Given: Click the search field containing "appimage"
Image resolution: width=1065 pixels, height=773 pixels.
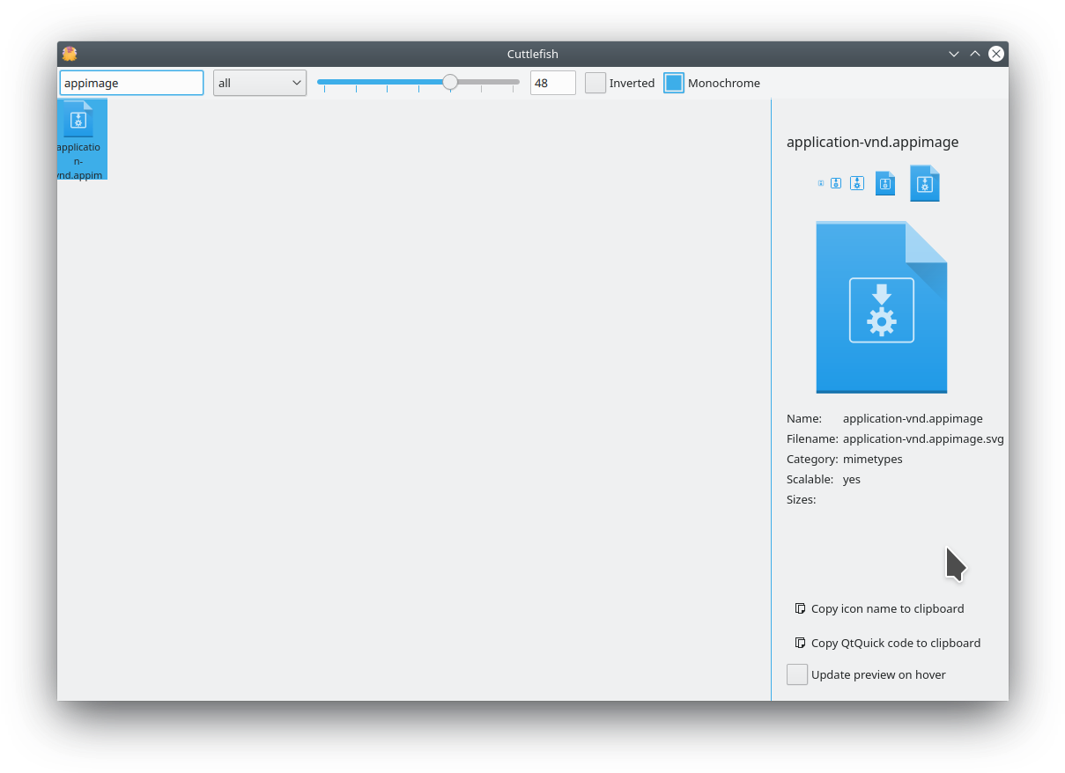Looking at the screenshot, I should [131, 83].
